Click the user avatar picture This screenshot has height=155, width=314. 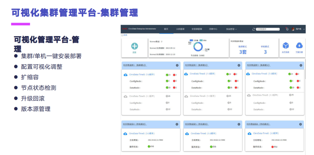tap(293, 29)
